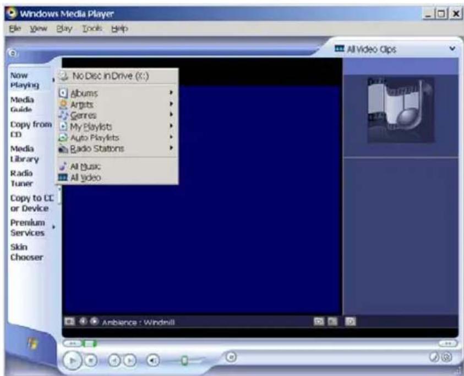Open the Now Playing tab
Screen dimensions: 464x376
coord(25,80)
